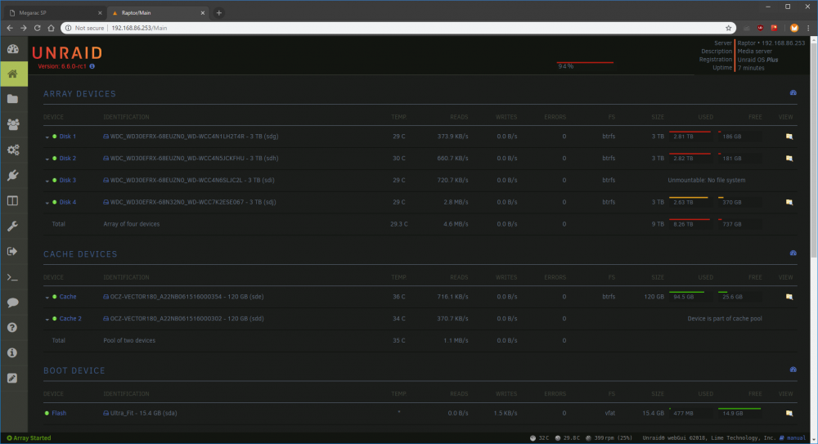Viewport: 818px width, 444px height.
Task: Click the gauge icon next to Boot Device heading
Action: 793,370
